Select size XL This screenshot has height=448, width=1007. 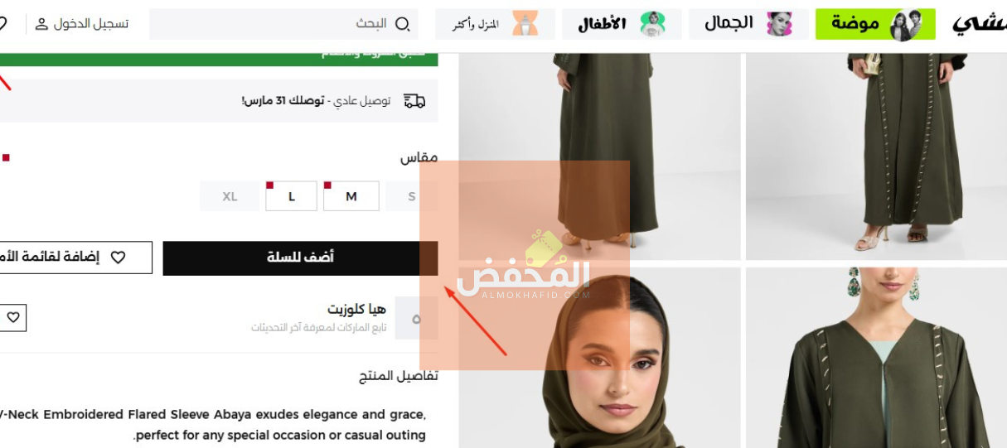click(x=230, y=196)
